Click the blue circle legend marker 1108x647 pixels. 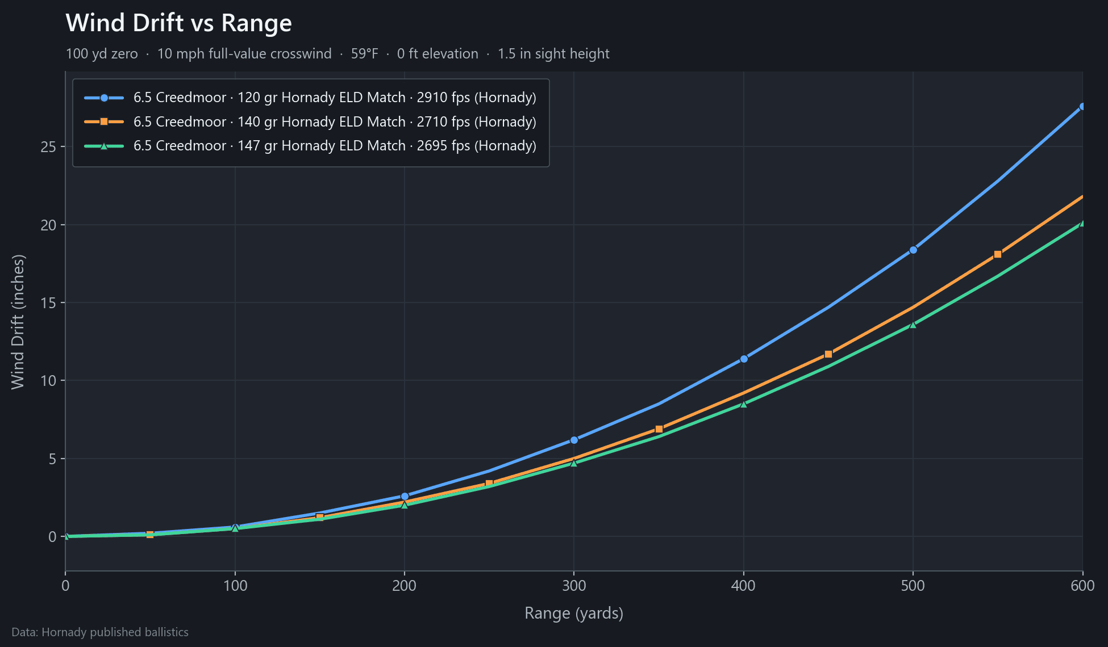click(104, 98)
